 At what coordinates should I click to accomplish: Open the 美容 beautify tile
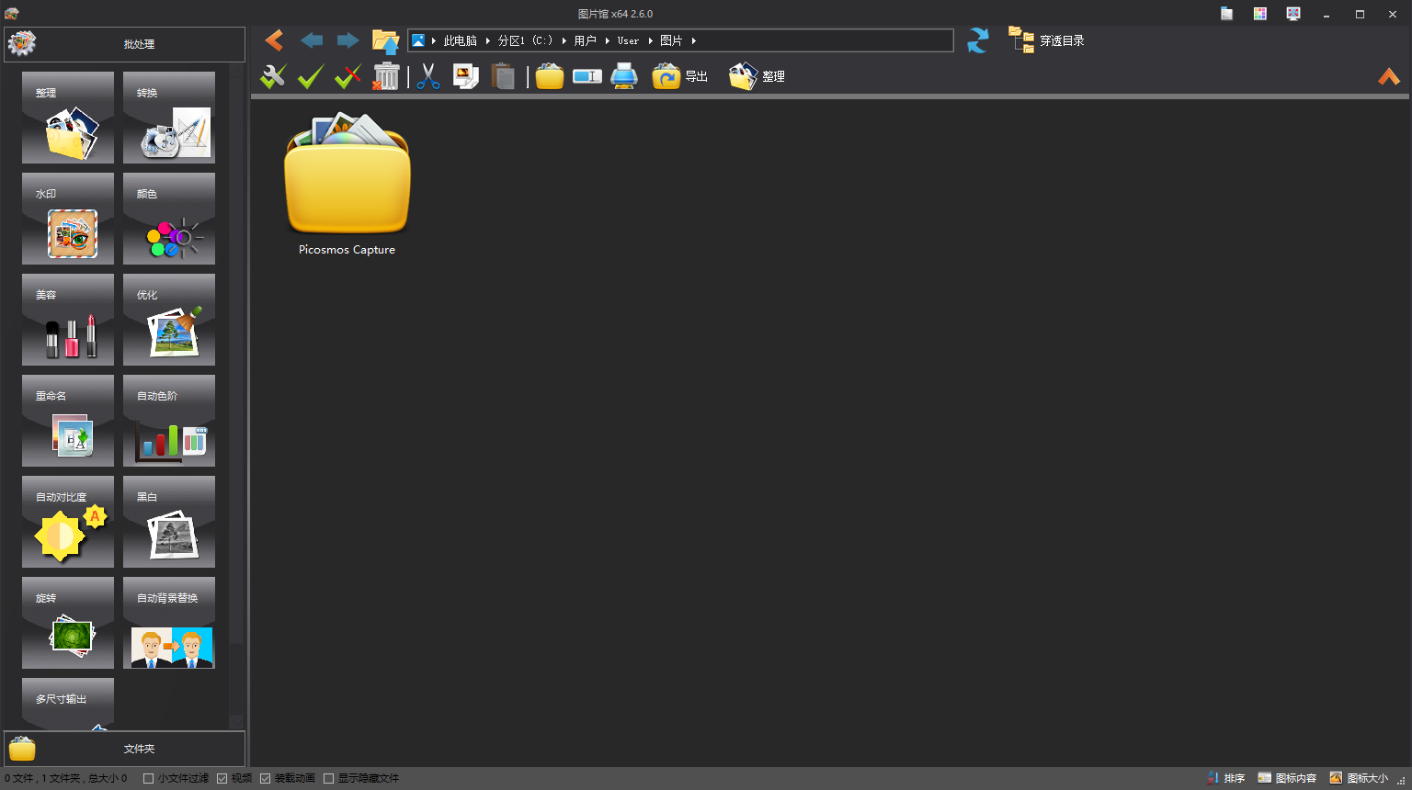pyautogui.click(x=68, y=320)
